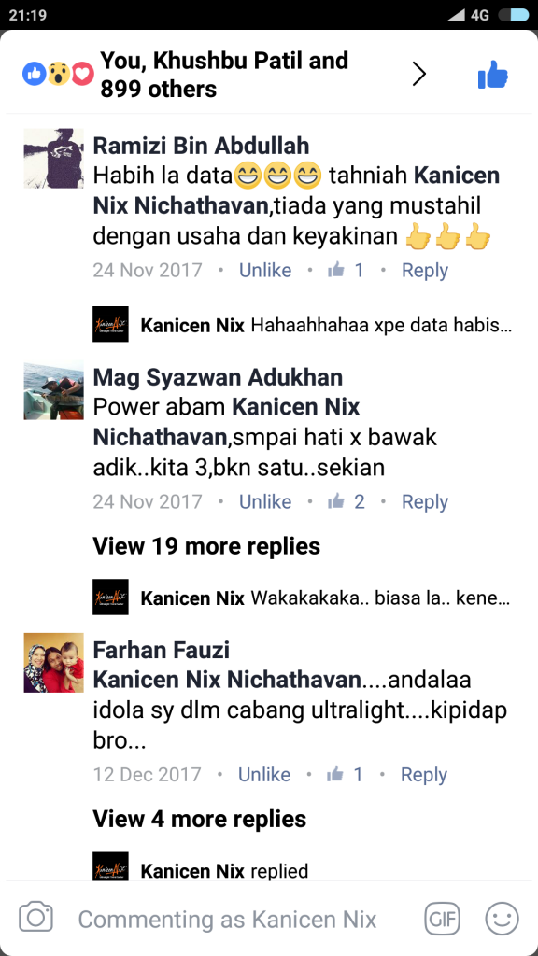538x956 pixels.
Task: Unlike Mag Syazwan Adukhan's comment
Action: [265, 501]
